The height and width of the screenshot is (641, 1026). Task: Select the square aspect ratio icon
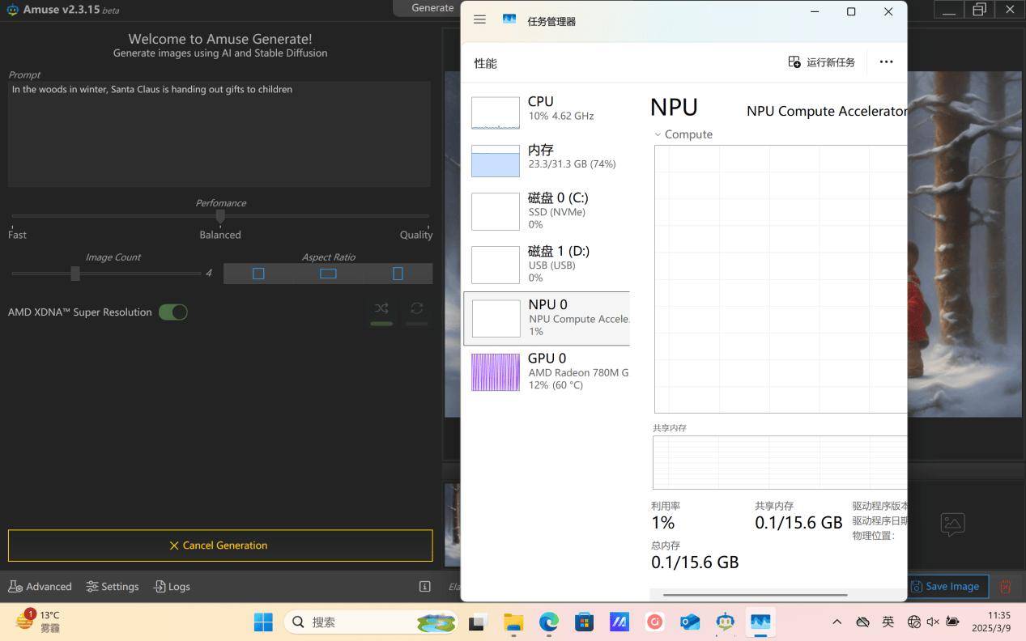click(258, 274)
